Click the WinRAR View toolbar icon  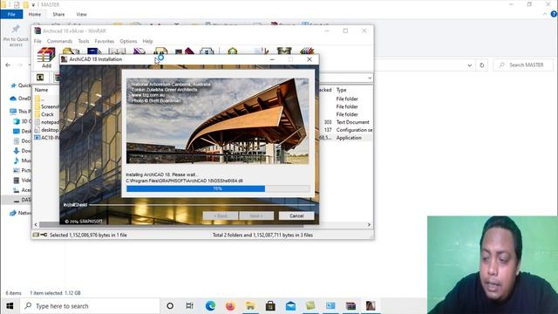click(117, 51)
